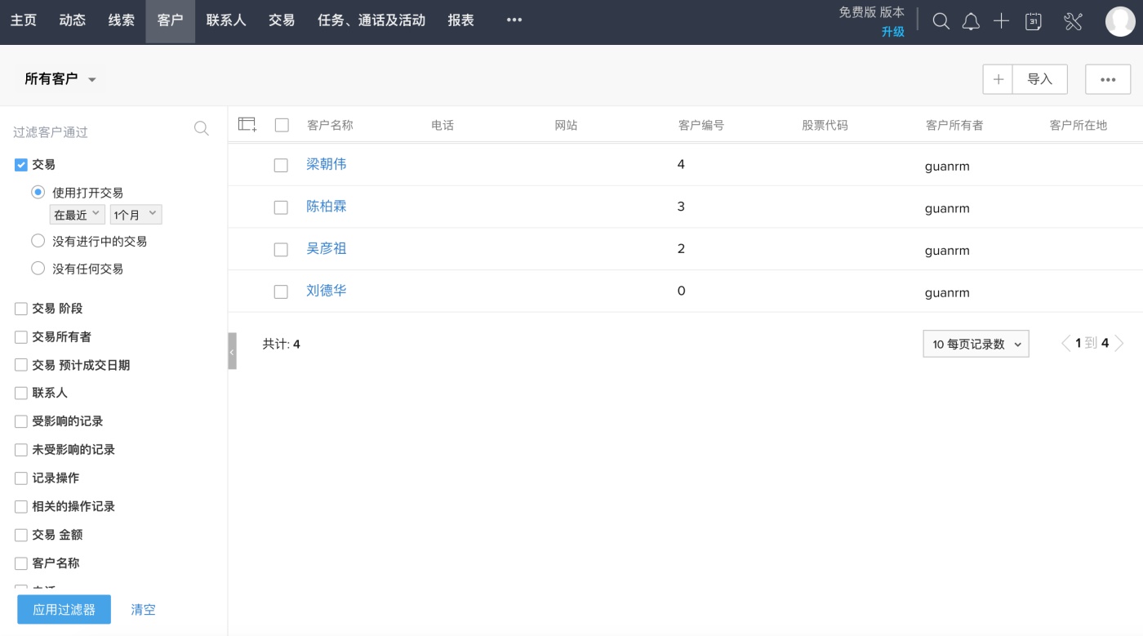1143x636 pixels.
Task: Click the 导入 button
Action: pyautogui.click(x=1040, y=79)
